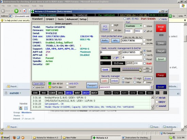Enable the All dev checkbox

(112, 30)
